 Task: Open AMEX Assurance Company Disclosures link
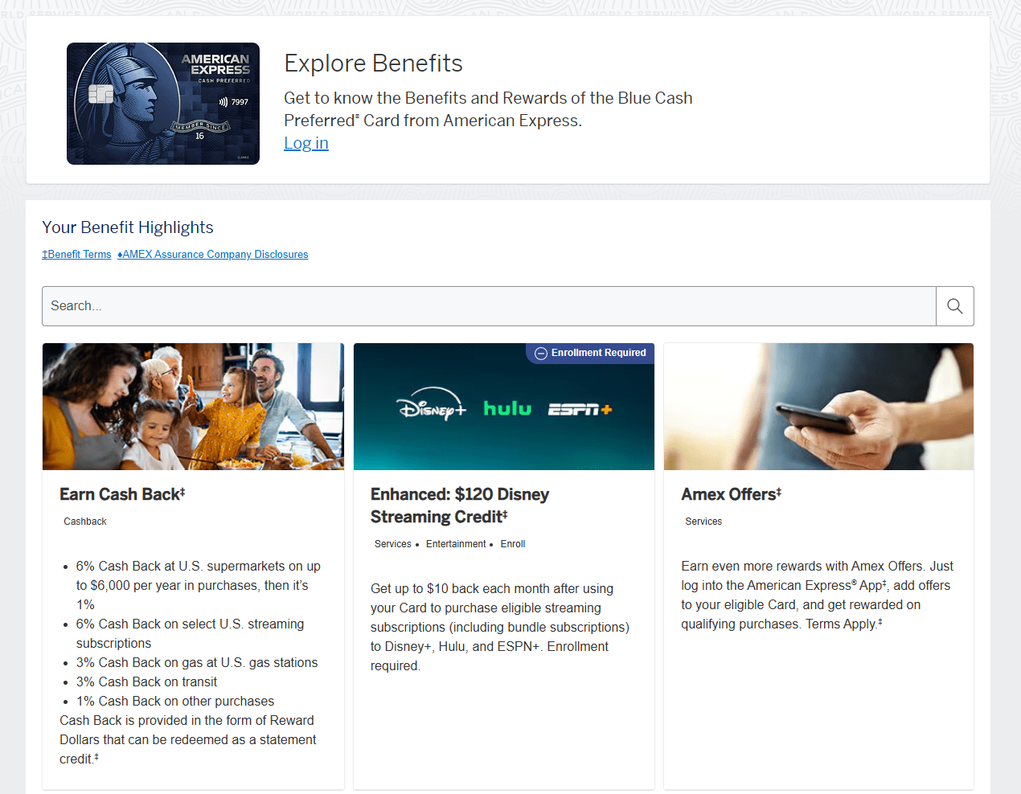click(x=213, y=254)
